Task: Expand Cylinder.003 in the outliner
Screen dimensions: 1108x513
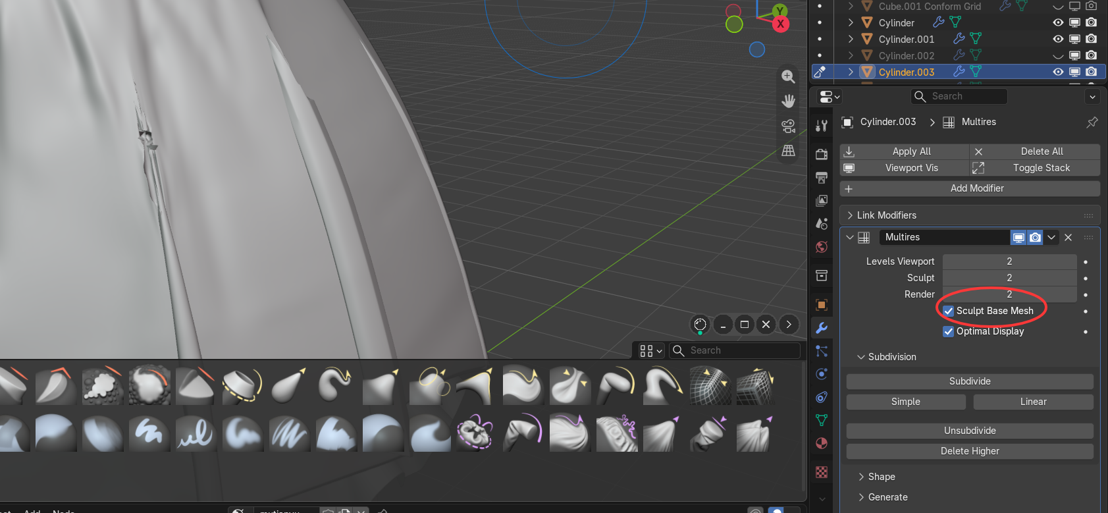Action: click(851, 72)
